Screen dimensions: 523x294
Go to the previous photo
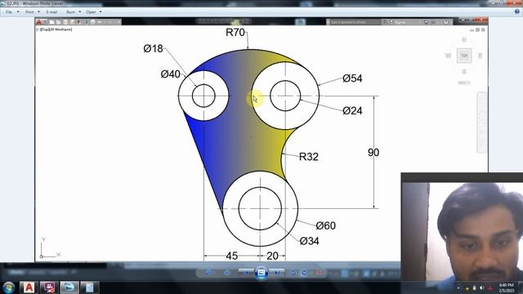coord(246,272)
